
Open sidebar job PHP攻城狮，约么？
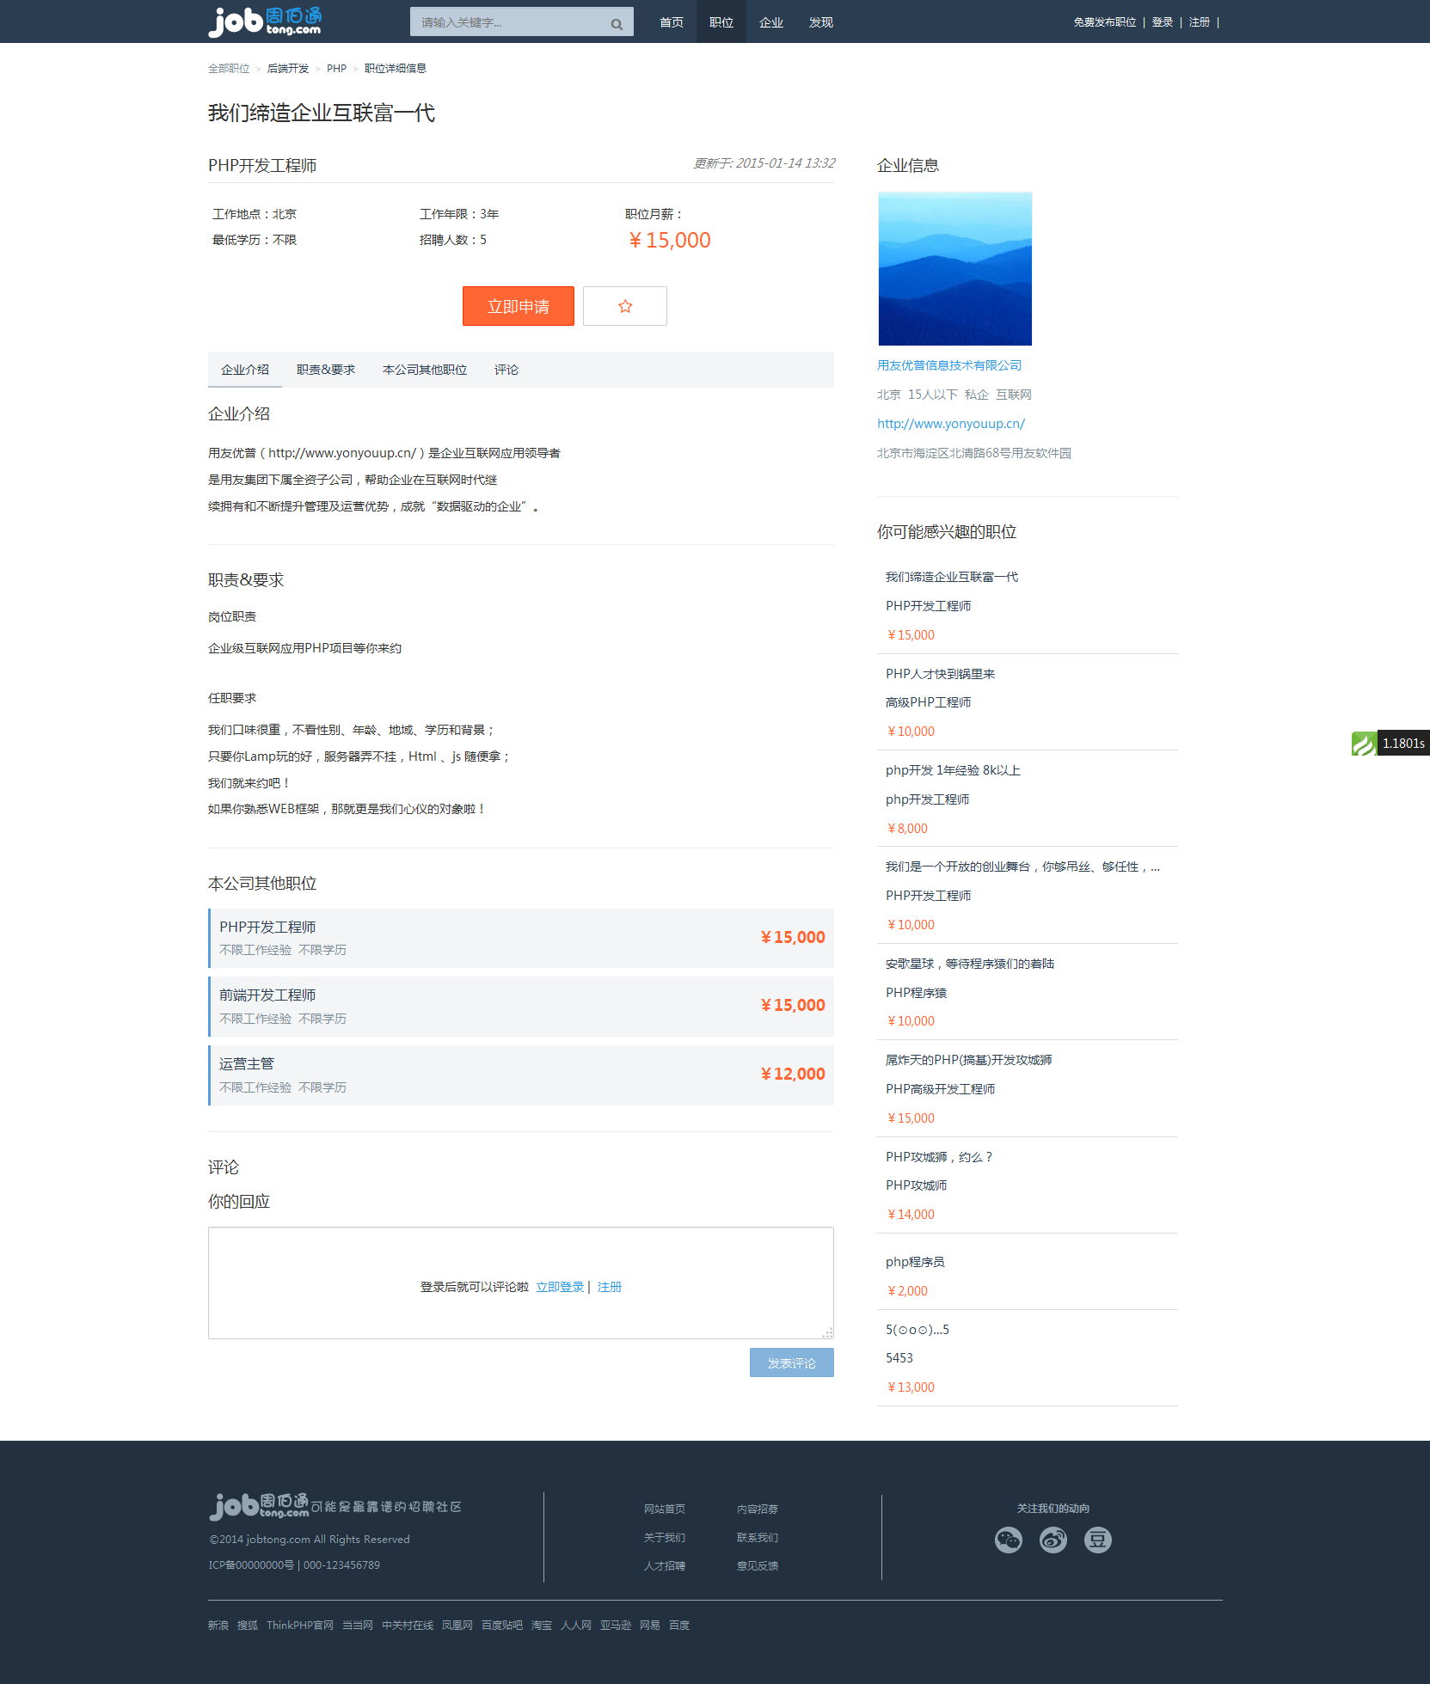point(939,1157)
